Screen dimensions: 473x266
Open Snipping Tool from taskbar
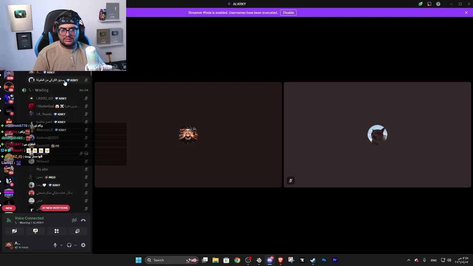(x=291, y=260)
